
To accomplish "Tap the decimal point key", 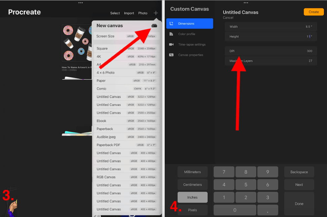I will pyautogui.click(x=268, y=210).
